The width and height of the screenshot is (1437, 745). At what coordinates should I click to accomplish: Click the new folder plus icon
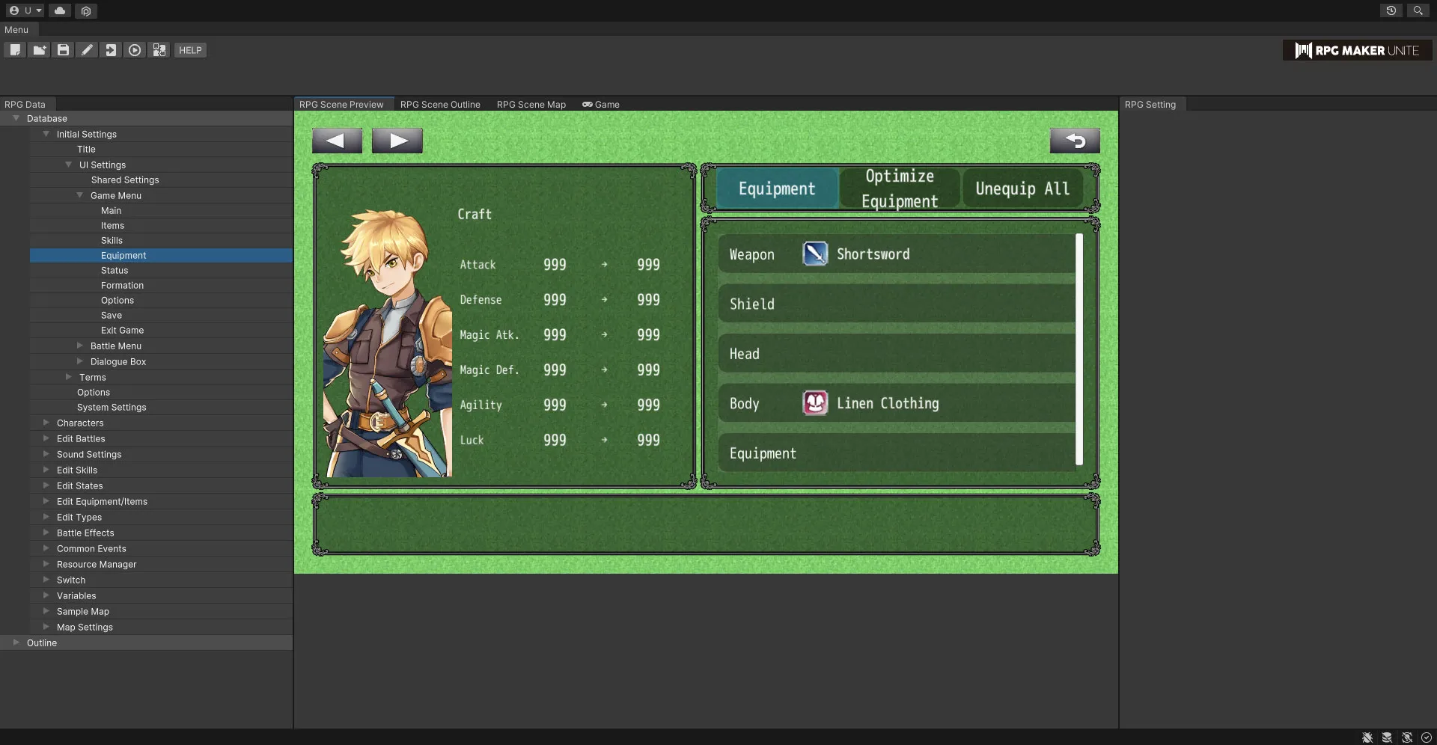39,50
